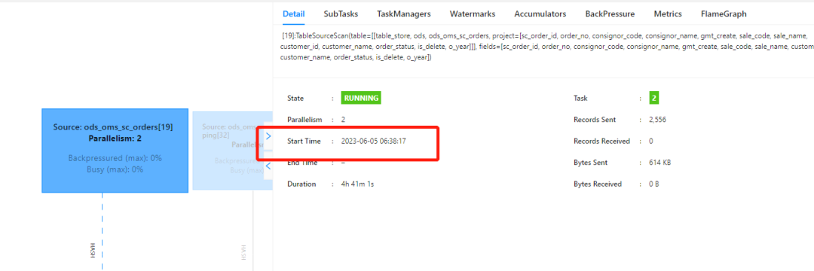814x271 pixels.
Task: Click the left chevron panel collapser
Action: [268, 166]
